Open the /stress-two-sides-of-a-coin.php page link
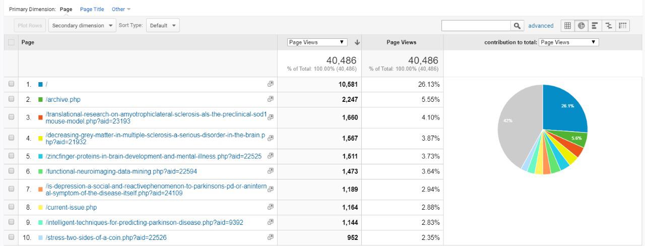Viewport: 645px width, 246px height. click(x=106, y=238)
